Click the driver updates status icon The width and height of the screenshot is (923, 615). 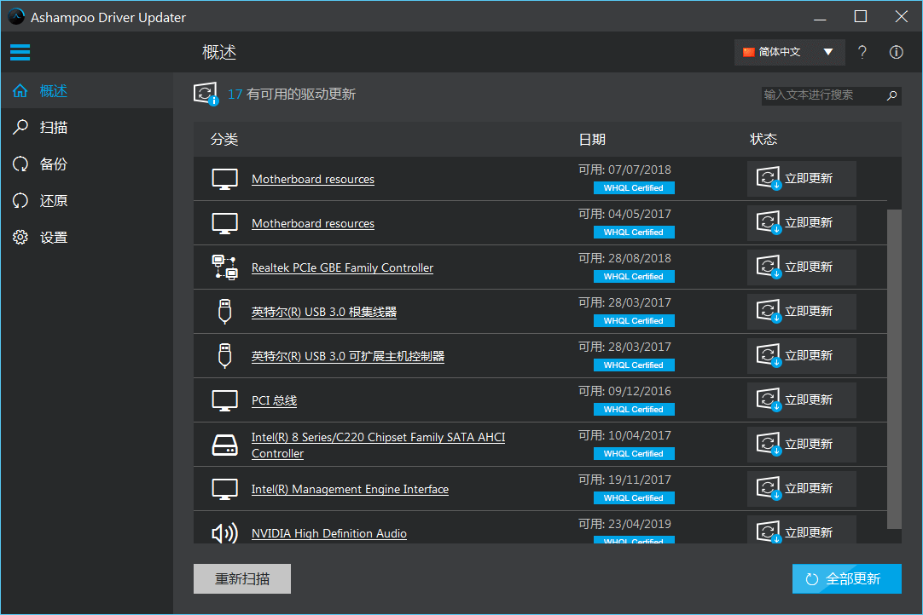coord(206,95)
